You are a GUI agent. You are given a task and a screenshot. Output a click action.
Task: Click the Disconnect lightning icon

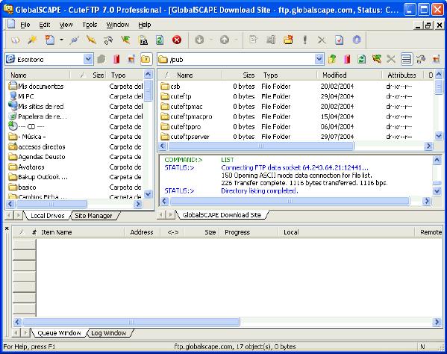point(91,40)
